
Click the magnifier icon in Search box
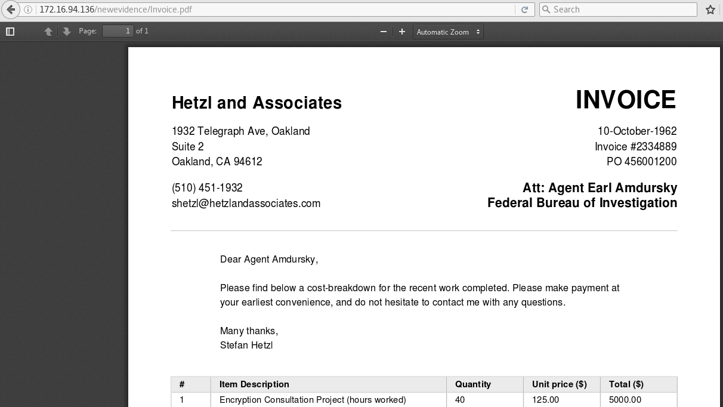[x=546, y=10]
